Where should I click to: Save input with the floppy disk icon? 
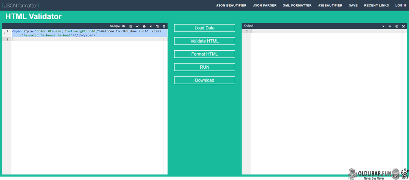coord(131,26)
